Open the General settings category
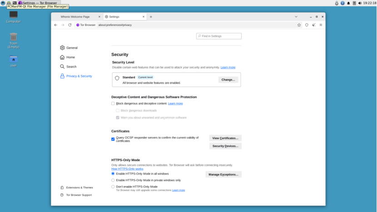 69,48
